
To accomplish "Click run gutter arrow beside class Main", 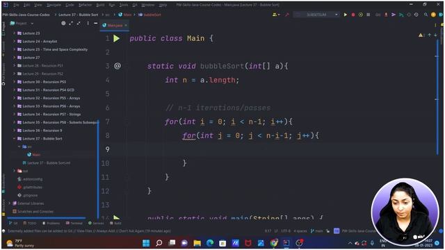I will (x=116, y=38).
